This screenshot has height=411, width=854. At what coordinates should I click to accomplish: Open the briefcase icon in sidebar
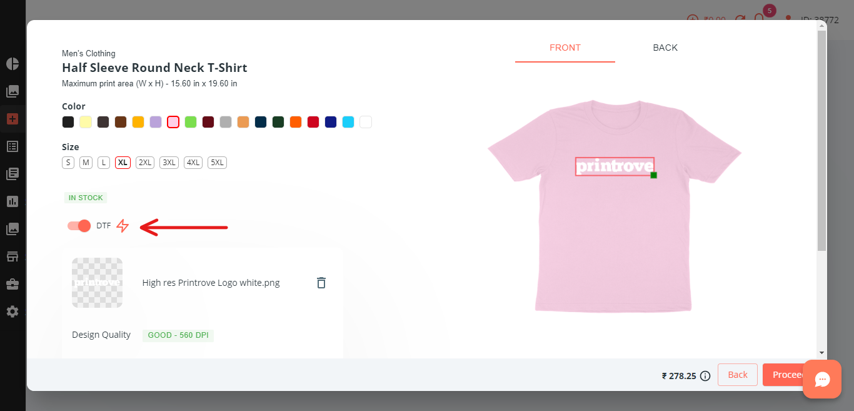click(13, 284)
